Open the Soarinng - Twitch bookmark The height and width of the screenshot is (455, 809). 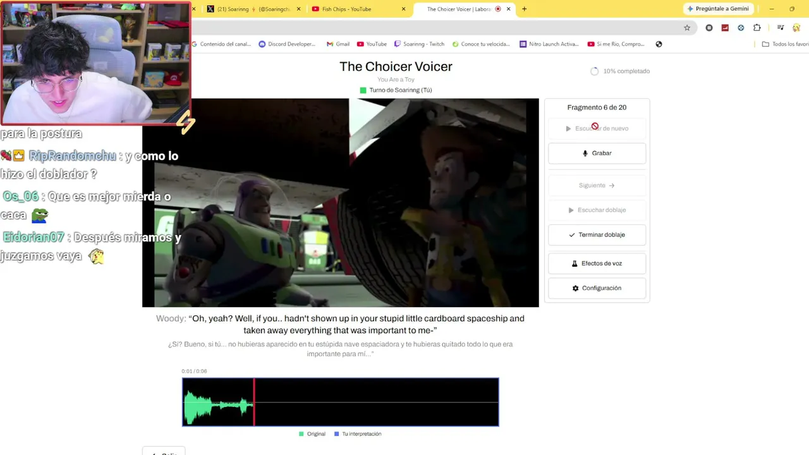point(419,44)
